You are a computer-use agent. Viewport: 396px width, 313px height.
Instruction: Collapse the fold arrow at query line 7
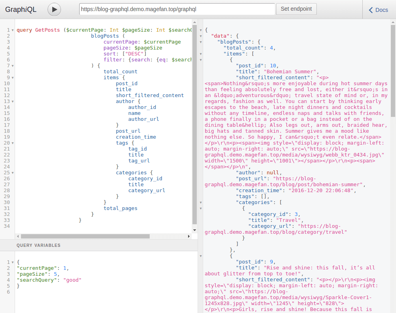pyautogui.click(x=13, y=66)
